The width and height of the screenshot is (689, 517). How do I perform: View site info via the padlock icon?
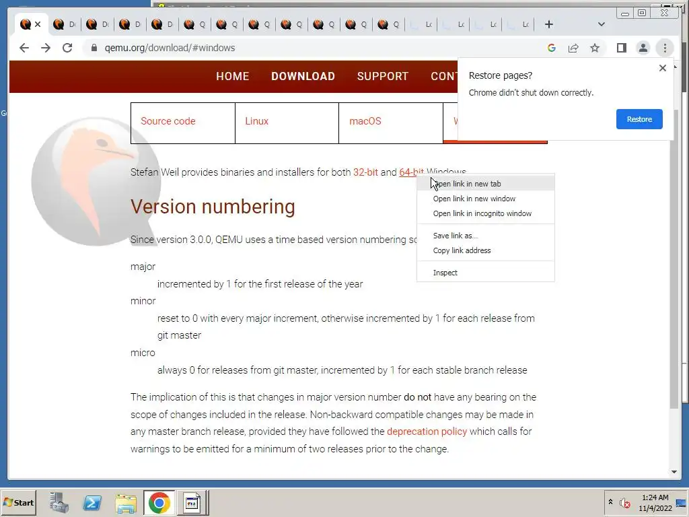point(94,48)
